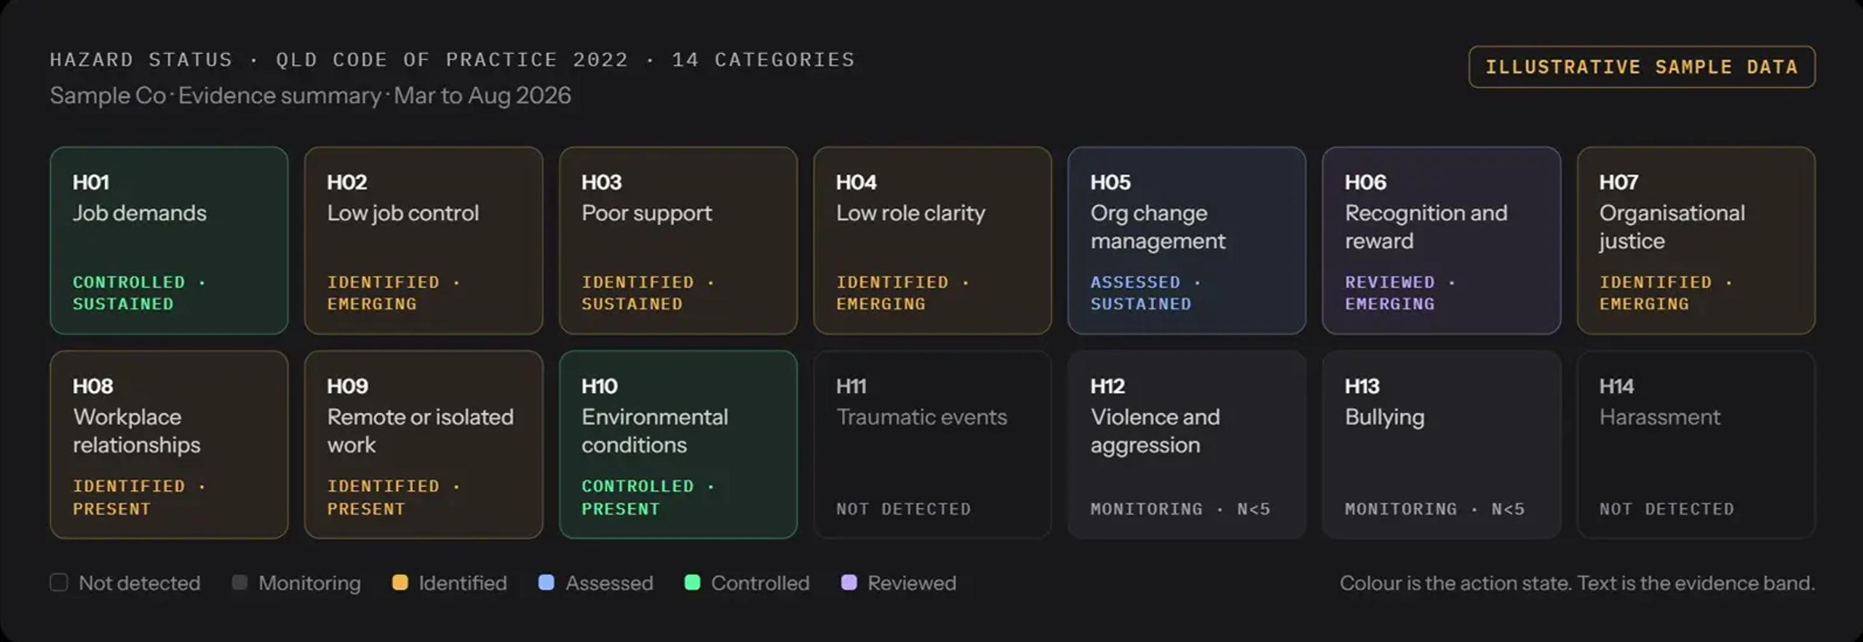Open the H13 Bullying card
This screenshot has width=1863, height=642.
coord(1442,445)
